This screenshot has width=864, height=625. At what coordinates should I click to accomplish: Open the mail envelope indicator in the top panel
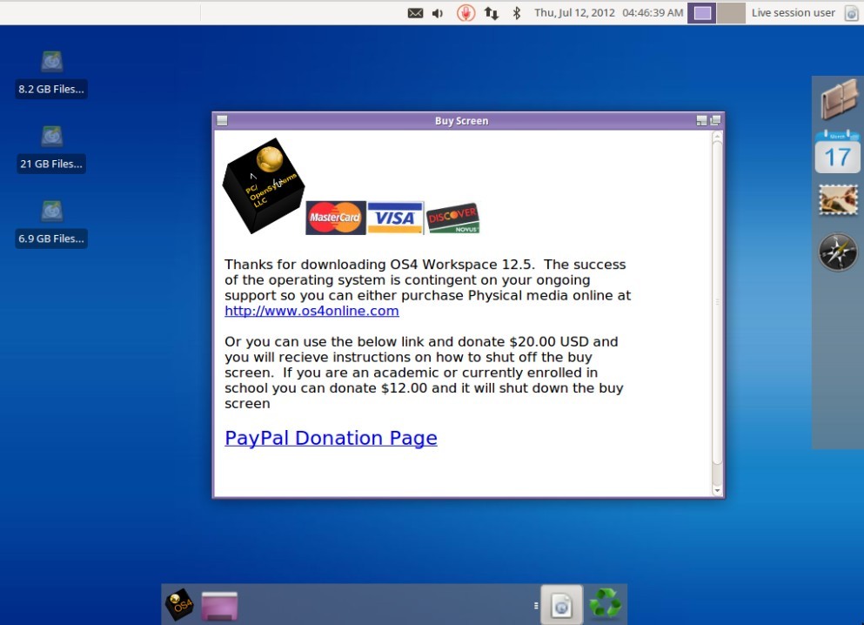pos(416,13)
